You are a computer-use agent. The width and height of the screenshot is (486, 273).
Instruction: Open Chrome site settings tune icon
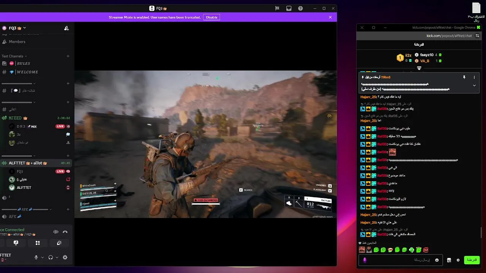pyautogui.click(x=477, y=36)
